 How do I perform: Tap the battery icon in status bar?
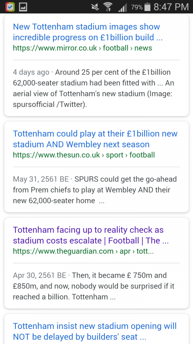(x=147, y=7)
